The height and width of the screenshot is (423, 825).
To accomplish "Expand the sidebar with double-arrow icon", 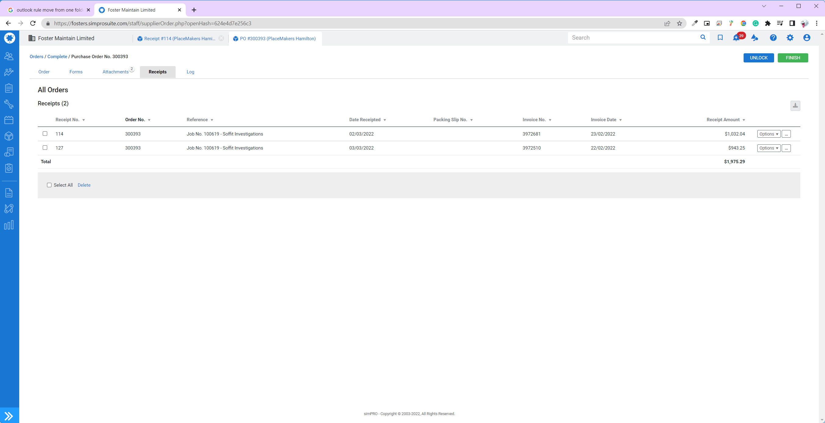I will [9, 416].
